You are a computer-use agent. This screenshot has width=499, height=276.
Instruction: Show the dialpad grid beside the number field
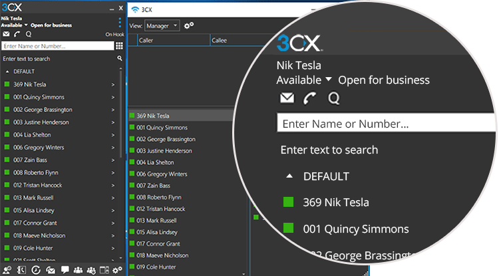point(119,46)
